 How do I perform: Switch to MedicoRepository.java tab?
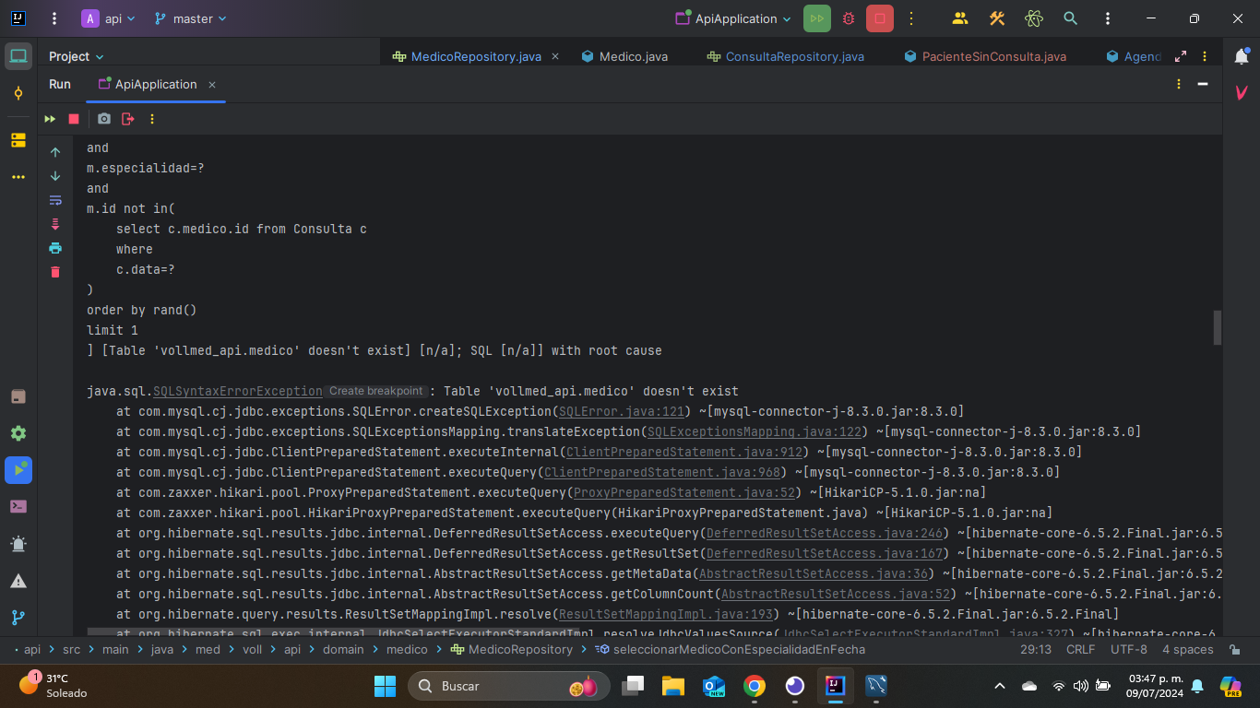point(476,56)
